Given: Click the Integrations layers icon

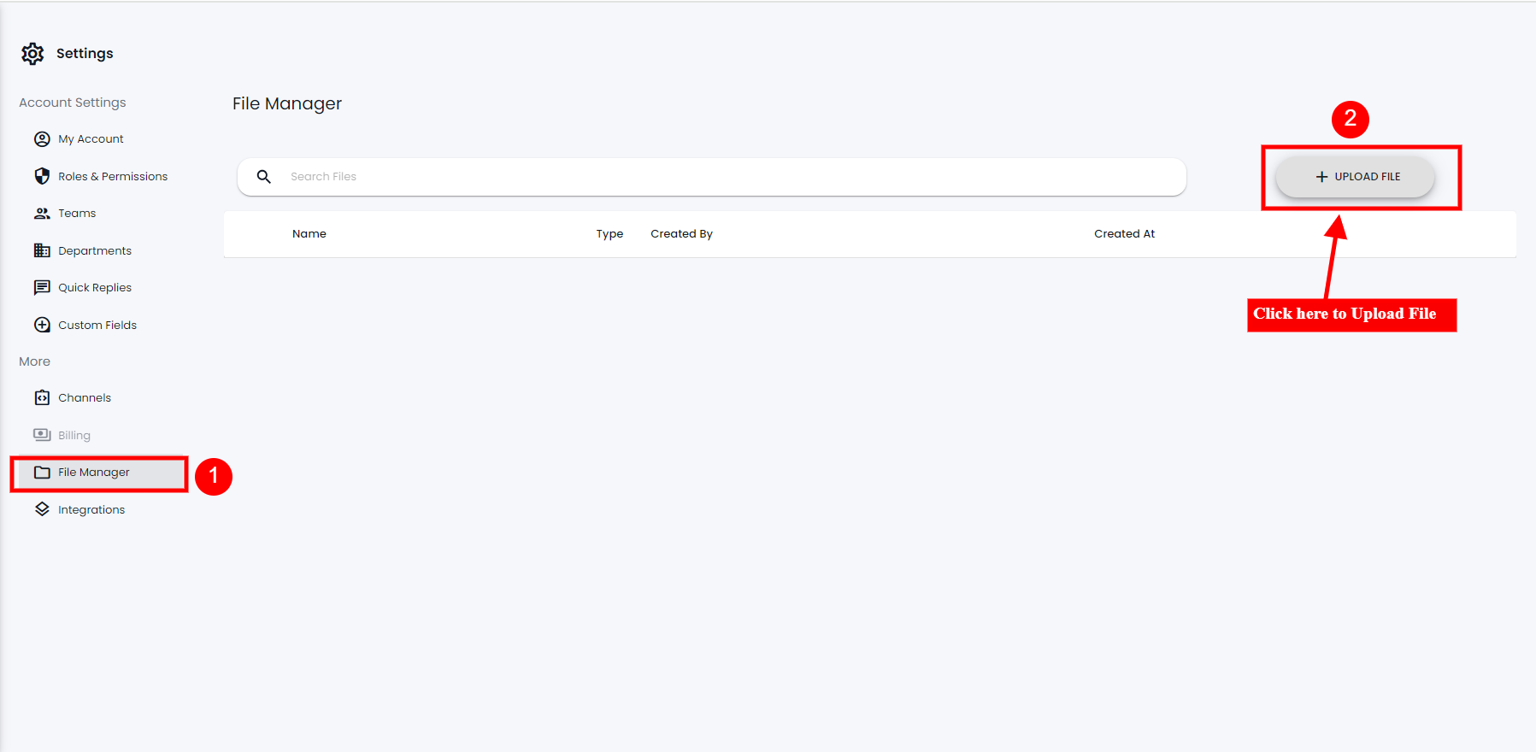Looking at the screenshot, I should (x=42, y=509).
